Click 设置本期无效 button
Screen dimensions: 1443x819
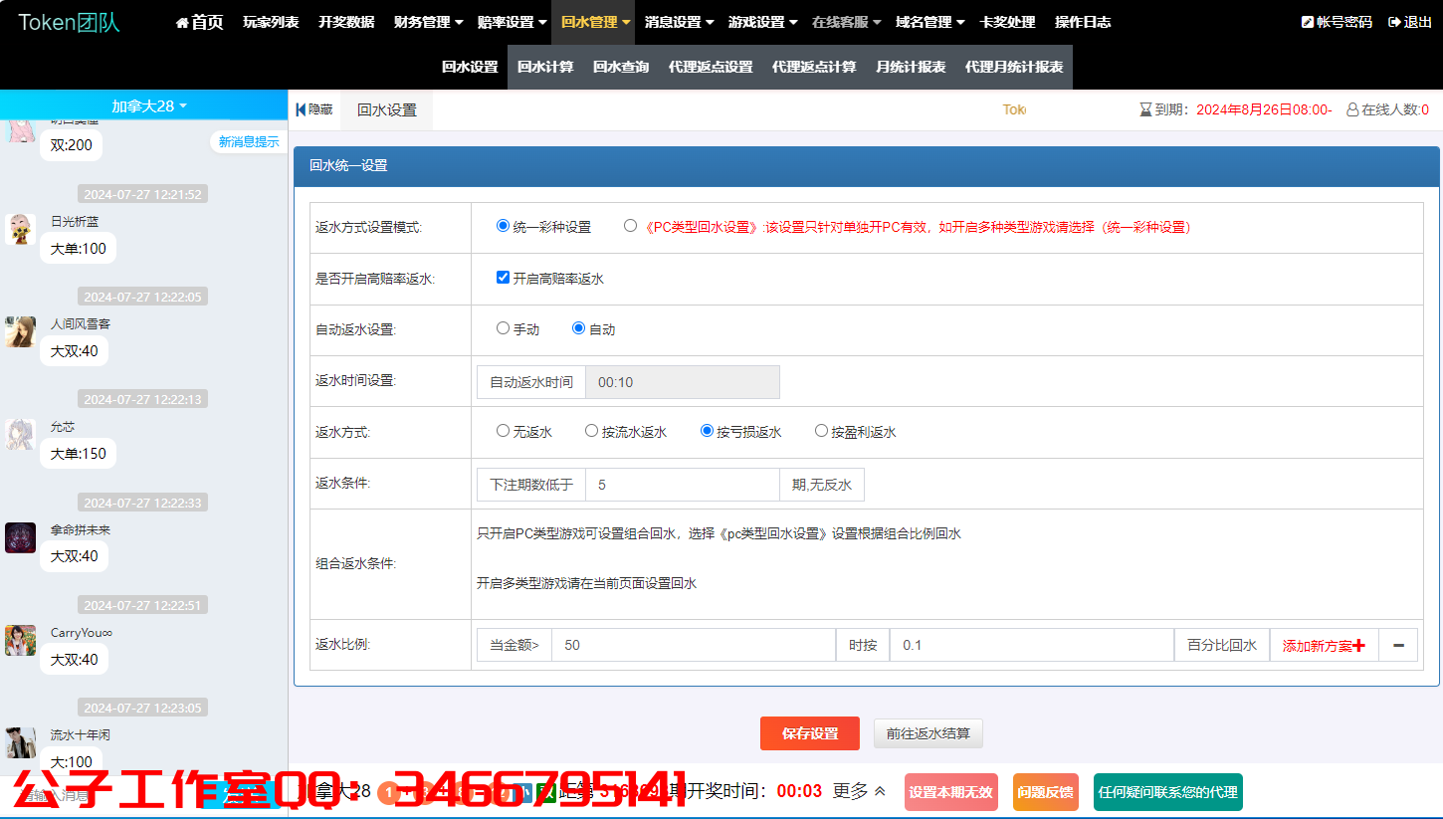click(x=951, y=792)
